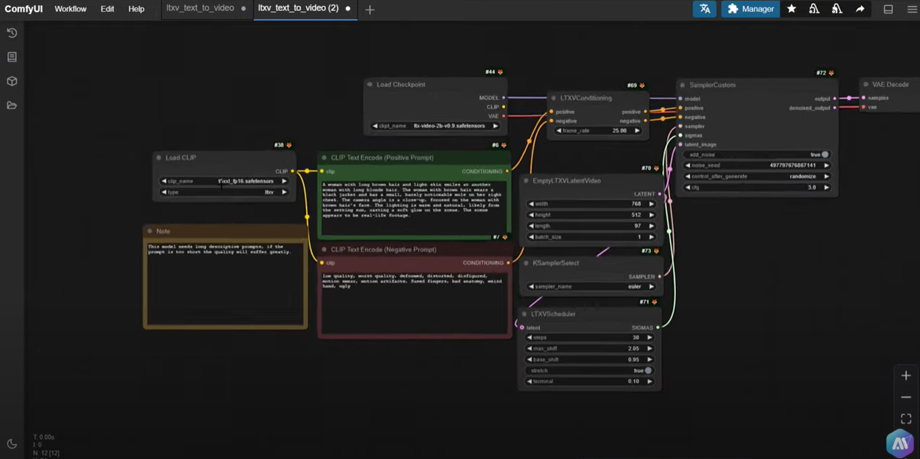Click the noise_seed value field
The height and width of the screenshot is (459, 920).
[x=757, y=166]
